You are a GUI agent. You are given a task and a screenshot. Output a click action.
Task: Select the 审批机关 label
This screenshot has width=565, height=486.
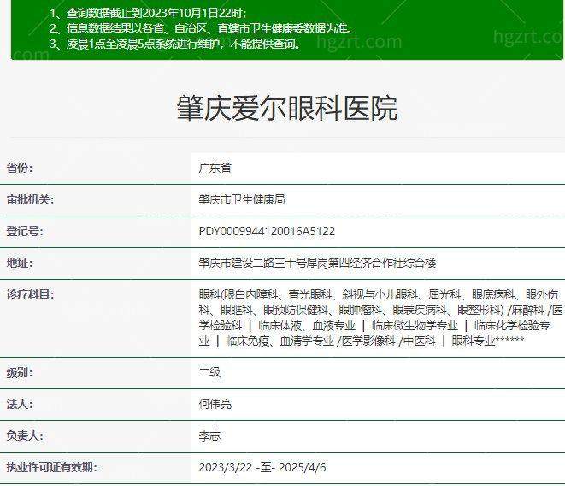coord(30,199)
